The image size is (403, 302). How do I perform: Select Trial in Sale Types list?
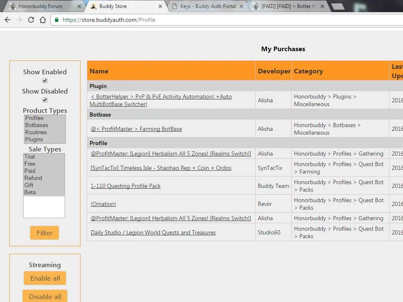[x=44, y=156]
